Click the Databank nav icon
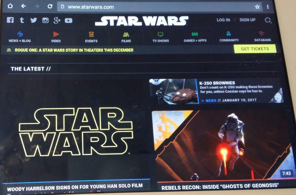Screen dimensions: 296x195 262,34
